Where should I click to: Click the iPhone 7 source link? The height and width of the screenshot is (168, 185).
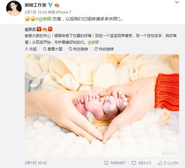pyautogui.click(x=64, y=12)
